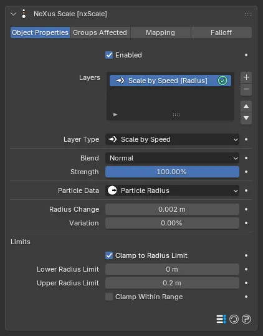The width and height of the screenshot is (263, 336).
Task: Click the circular reset arrow icon at panel bottom
Action: 234,319
